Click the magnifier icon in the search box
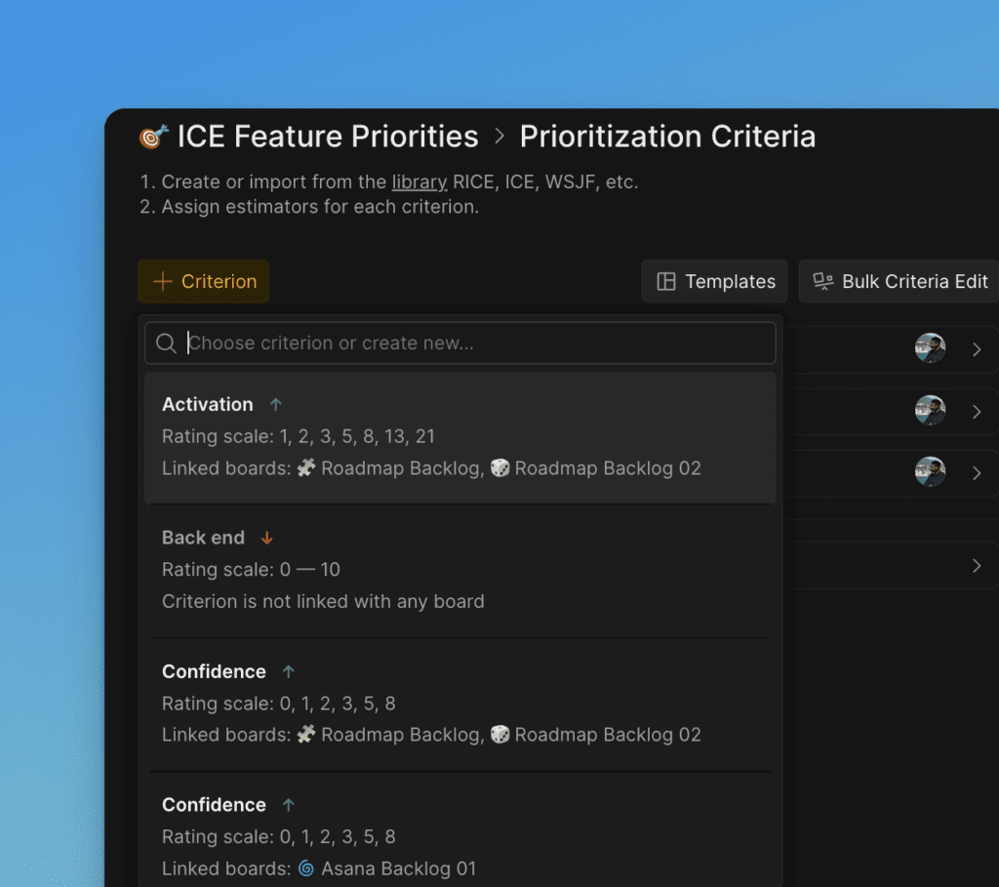Image resolution: width=999 pixels, height=887 pixels. pos(166,343)
